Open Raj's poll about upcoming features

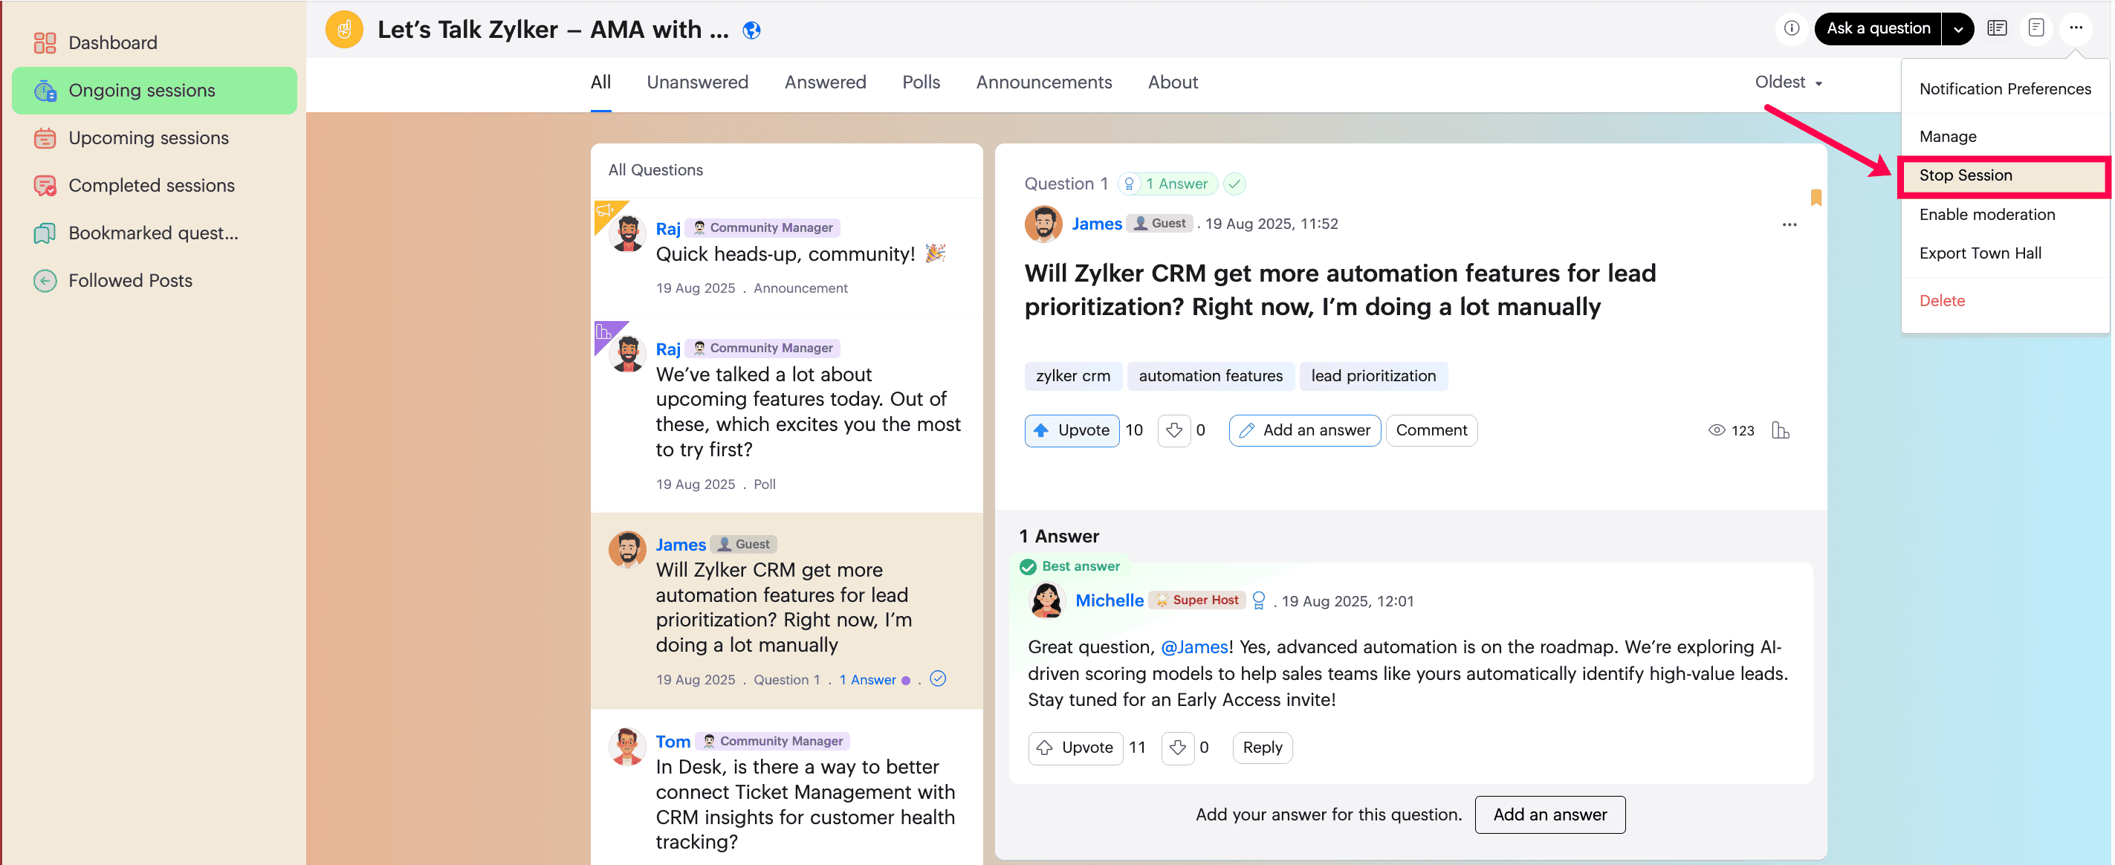786,415
